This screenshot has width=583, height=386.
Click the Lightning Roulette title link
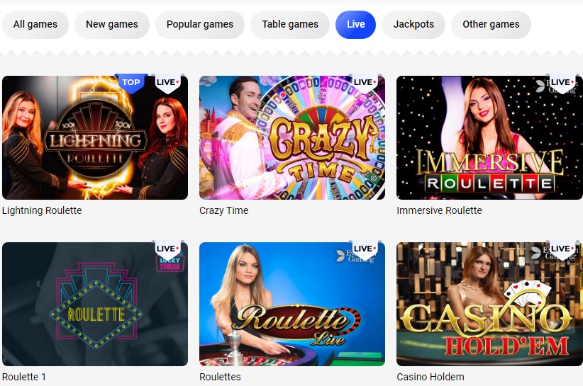42,210
